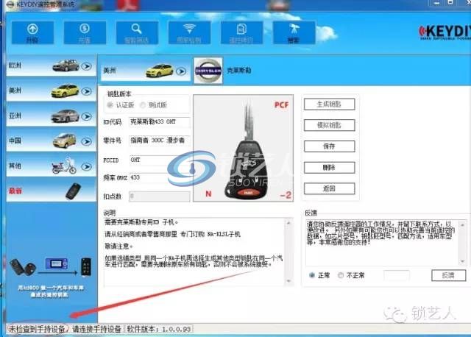Click the electric scooter in the 其他 row
This screenshot has width=471, height=337.
point(64,166)
